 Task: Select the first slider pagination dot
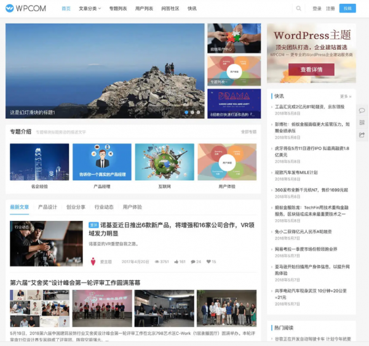186,113
